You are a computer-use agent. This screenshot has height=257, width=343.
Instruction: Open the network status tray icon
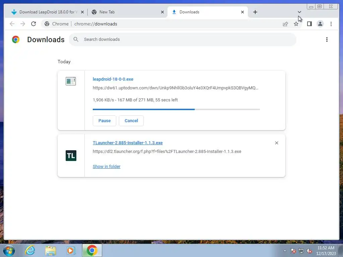coord(301,251)
